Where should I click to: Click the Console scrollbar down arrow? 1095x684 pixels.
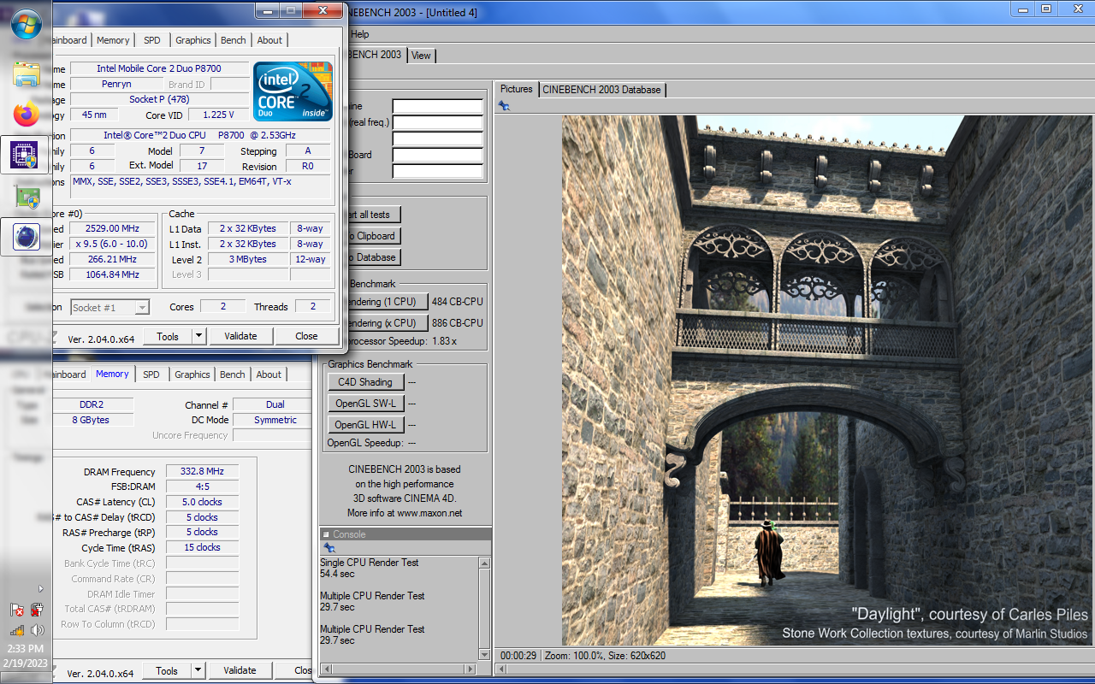485,655
